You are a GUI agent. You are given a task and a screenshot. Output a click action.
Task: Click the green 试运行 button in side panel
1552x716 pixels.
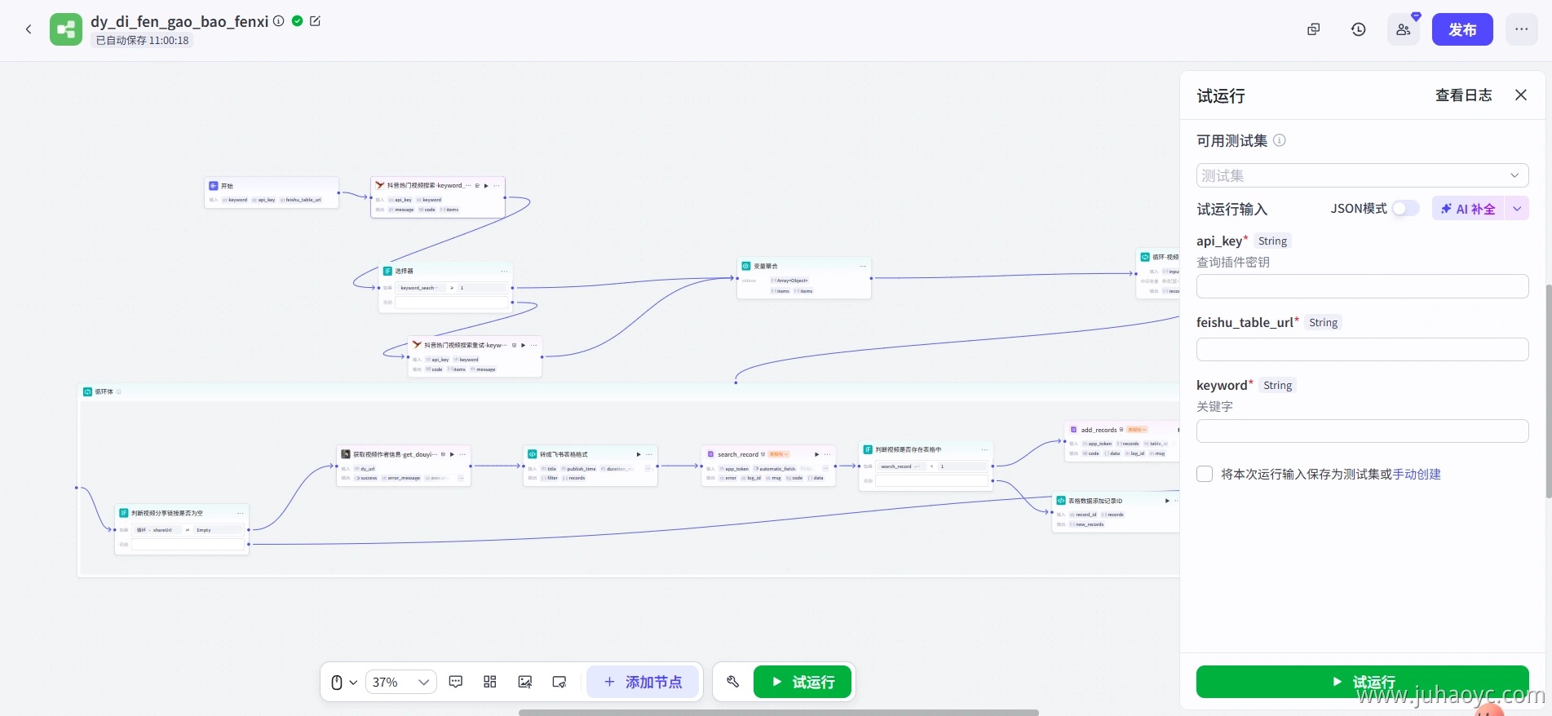pyautogui.click(x=1362, y=682)
